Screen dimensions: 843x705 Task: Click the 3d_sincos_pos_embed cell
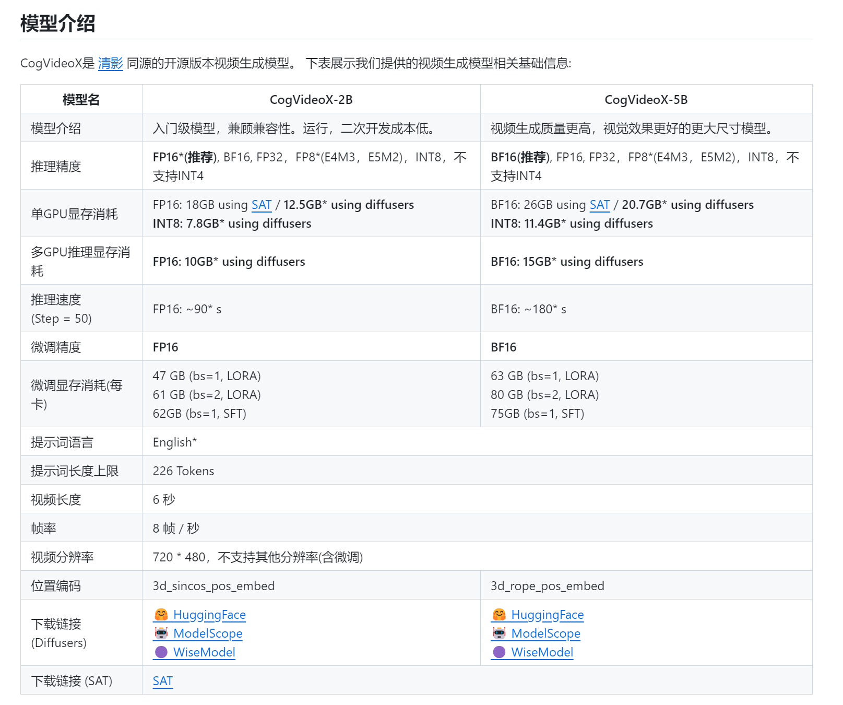pos(213,586)
